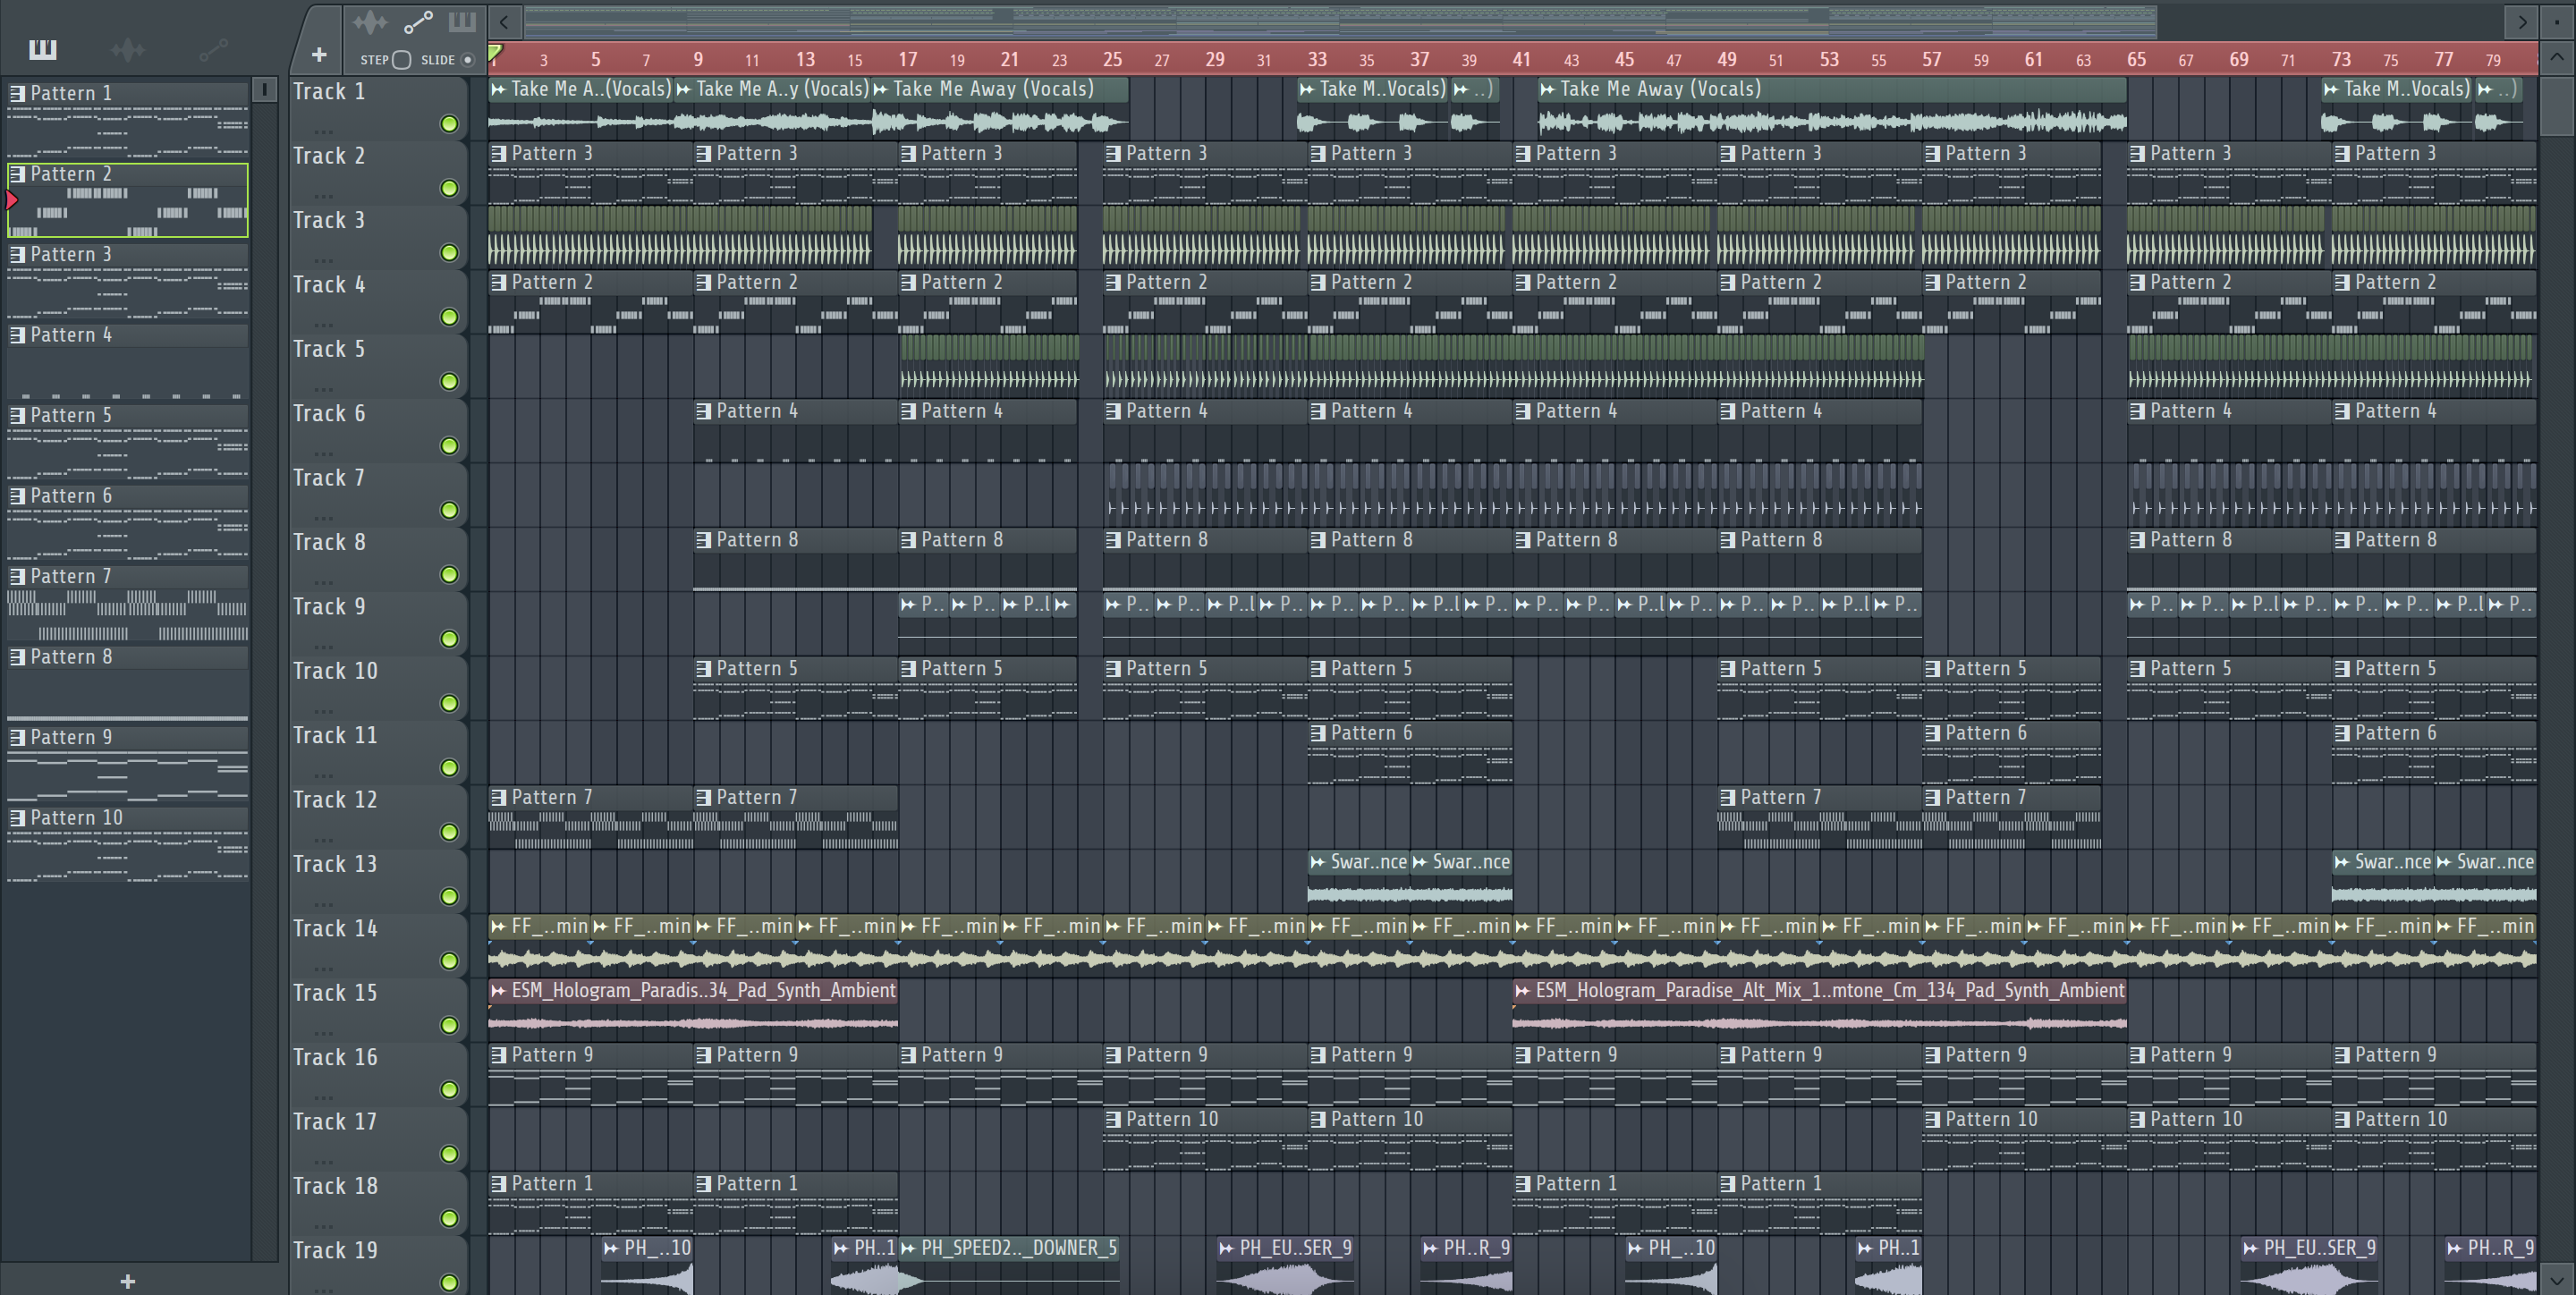The height and width of the screenshot is (1295, 2576).
Task: Mute Track 1 with its green light
Action: tap(449, 124)
